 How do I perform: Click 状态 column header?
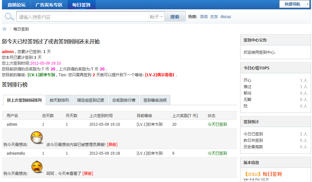[212, 116]
